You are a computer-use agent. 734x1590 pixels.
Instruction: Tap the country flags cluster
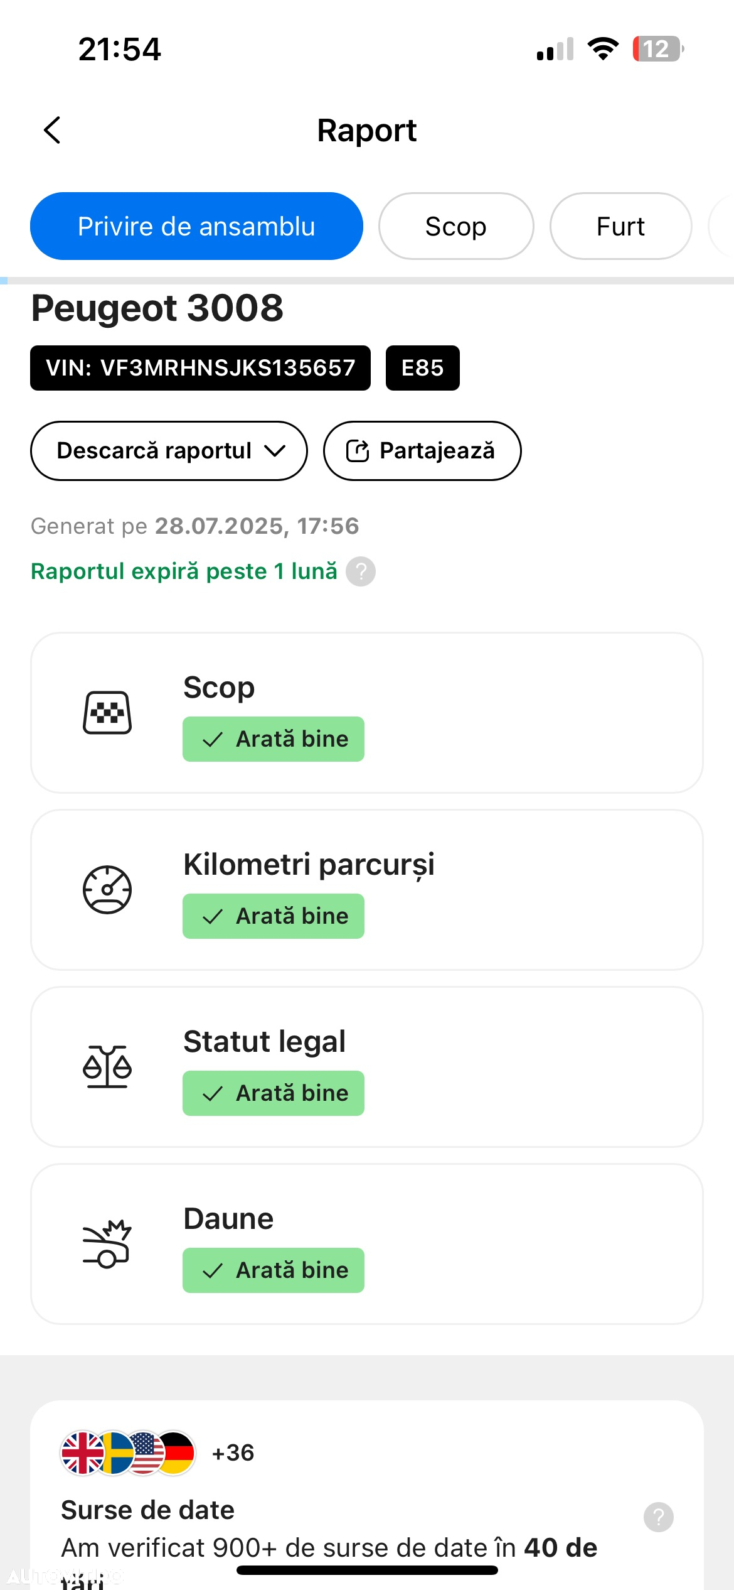pos(128,1453)
